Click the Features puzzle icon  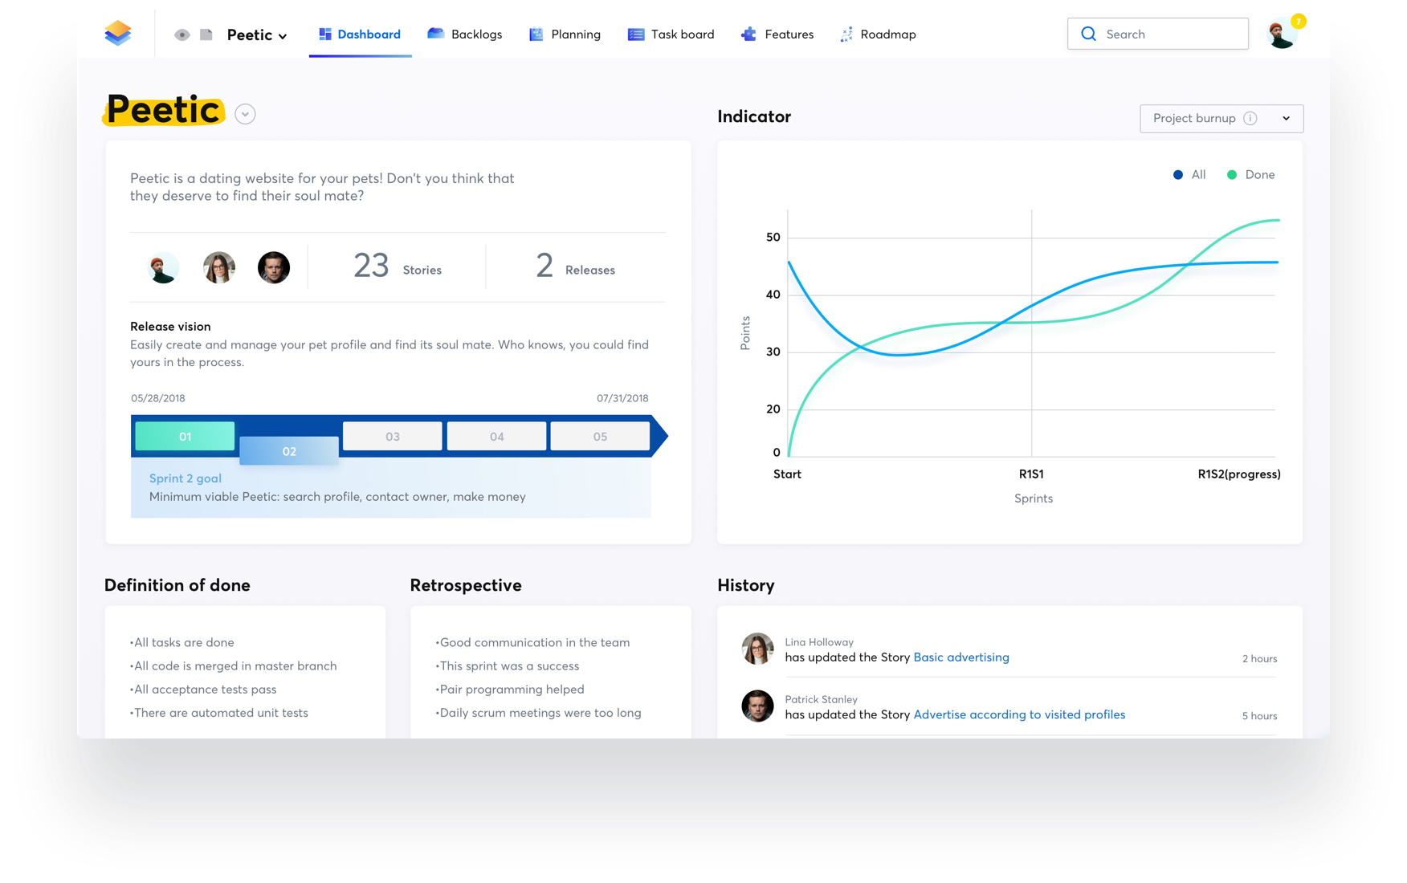pyautogui.click(x=748, y=34)
